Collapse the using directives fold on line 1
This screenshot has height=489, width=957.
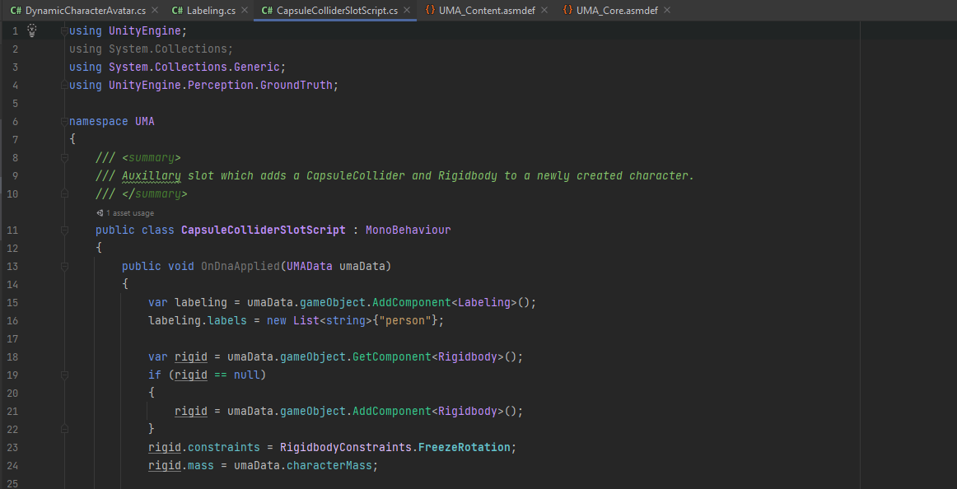click(x=65, y=30)
